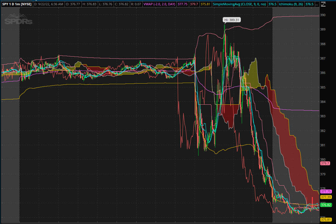
Task: Click the 383 price axis label
Action: 323,116
